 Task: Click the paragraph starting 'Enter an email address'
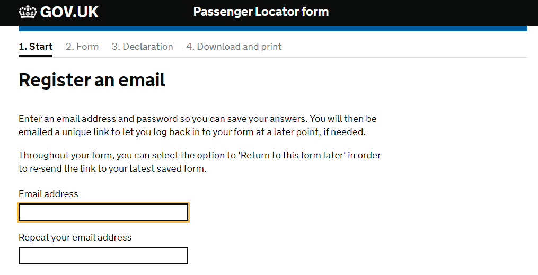(x=197, y=126)
